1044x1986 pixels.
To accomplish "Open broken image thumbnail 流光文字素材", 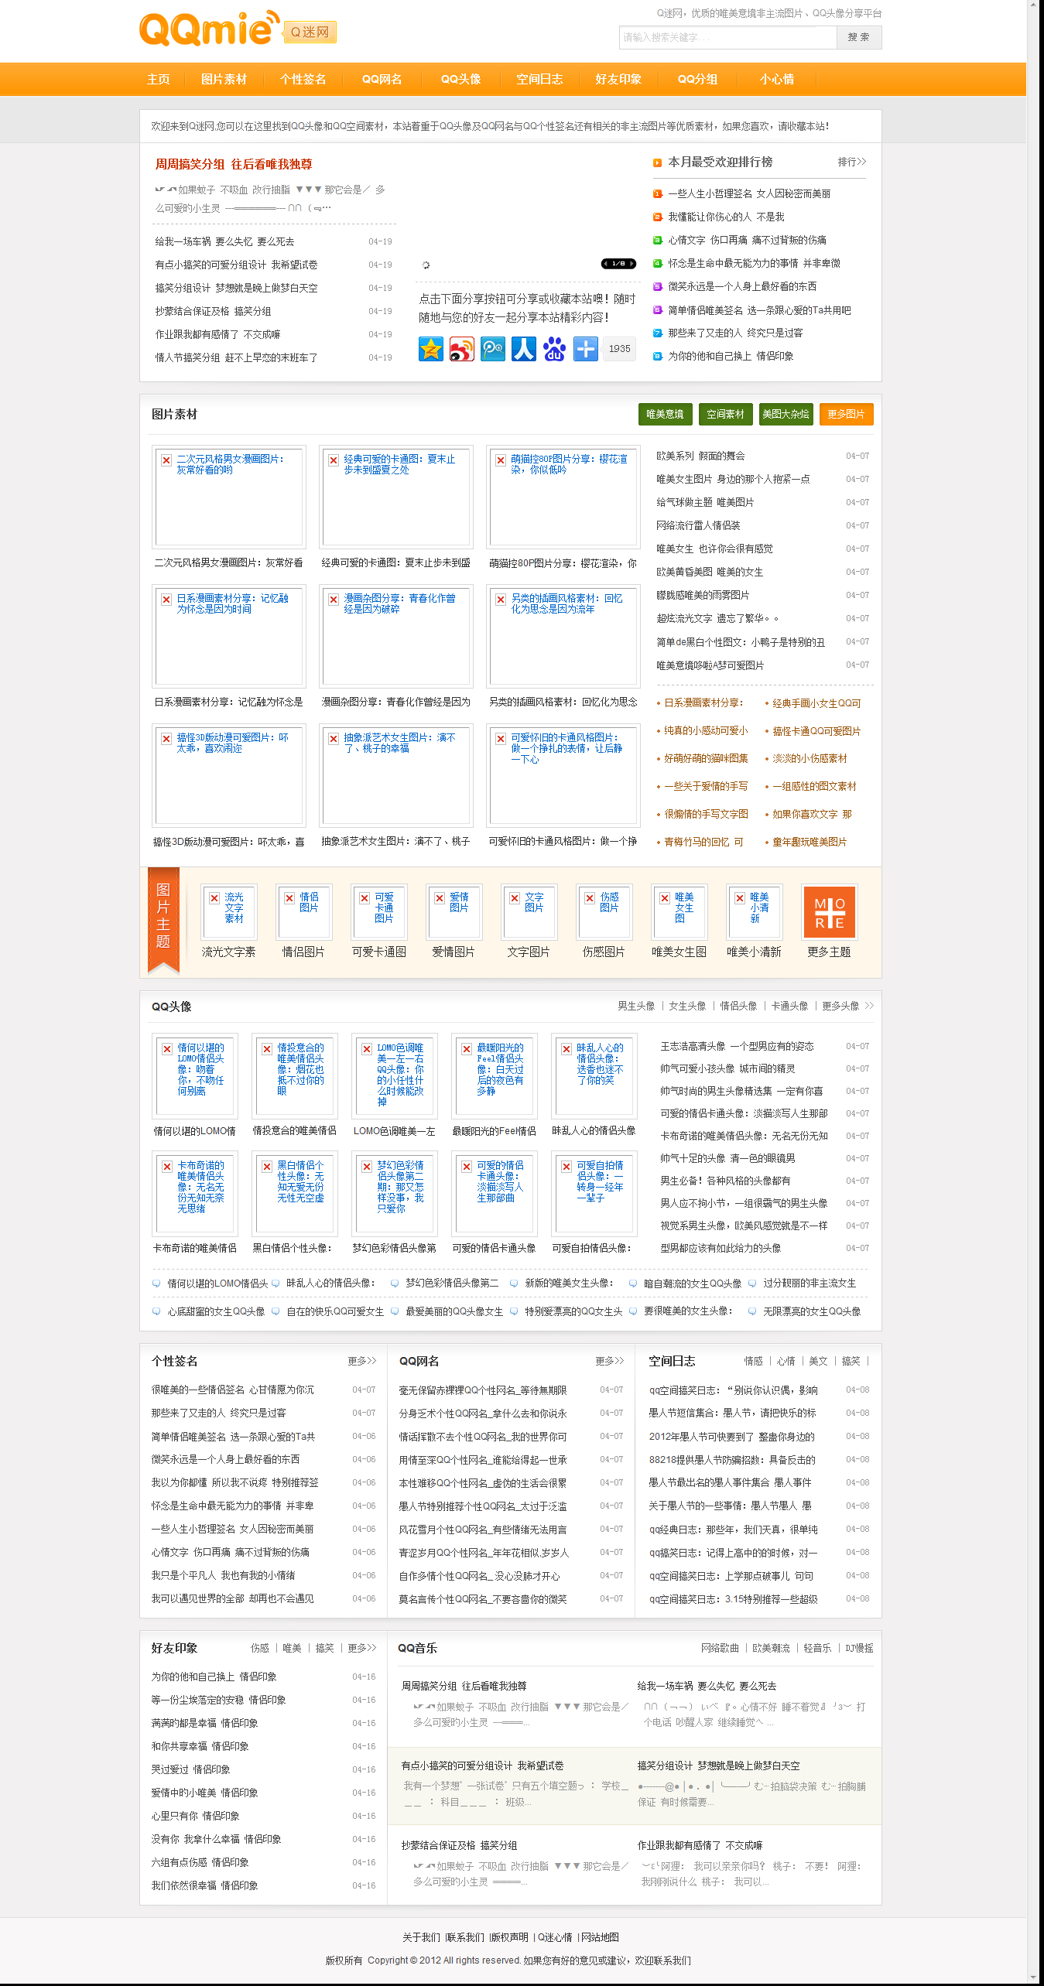I will coord(228,911).
